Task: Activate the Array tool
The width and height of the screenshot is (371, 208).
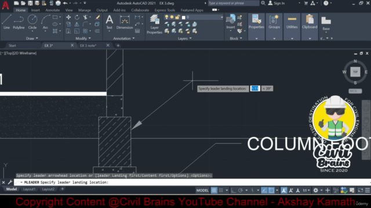Action: point(85,31)
